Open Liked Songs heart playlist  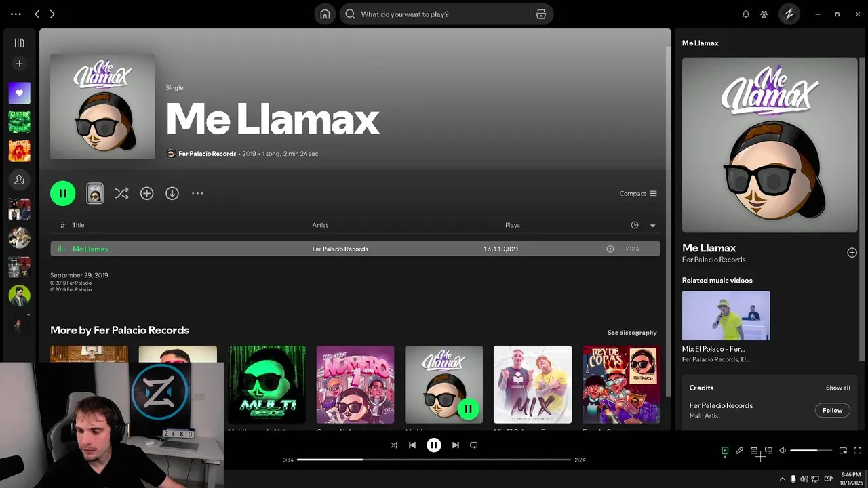tap(19, 93)
